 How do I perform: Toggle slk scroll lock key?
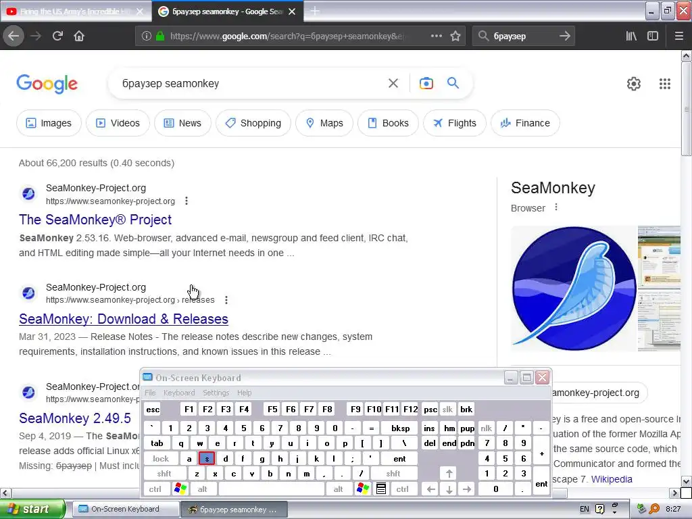tap(447, 409)
